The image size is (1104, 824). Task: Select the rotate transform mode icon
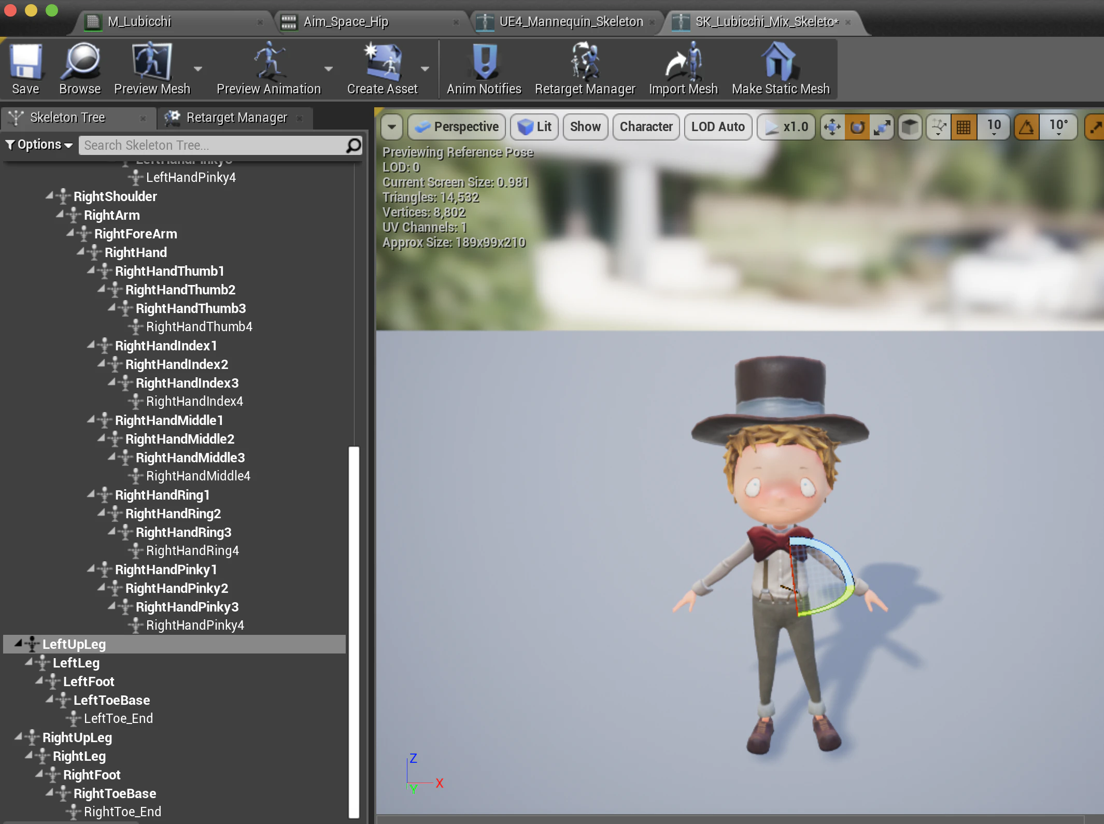tap(857, 127)
